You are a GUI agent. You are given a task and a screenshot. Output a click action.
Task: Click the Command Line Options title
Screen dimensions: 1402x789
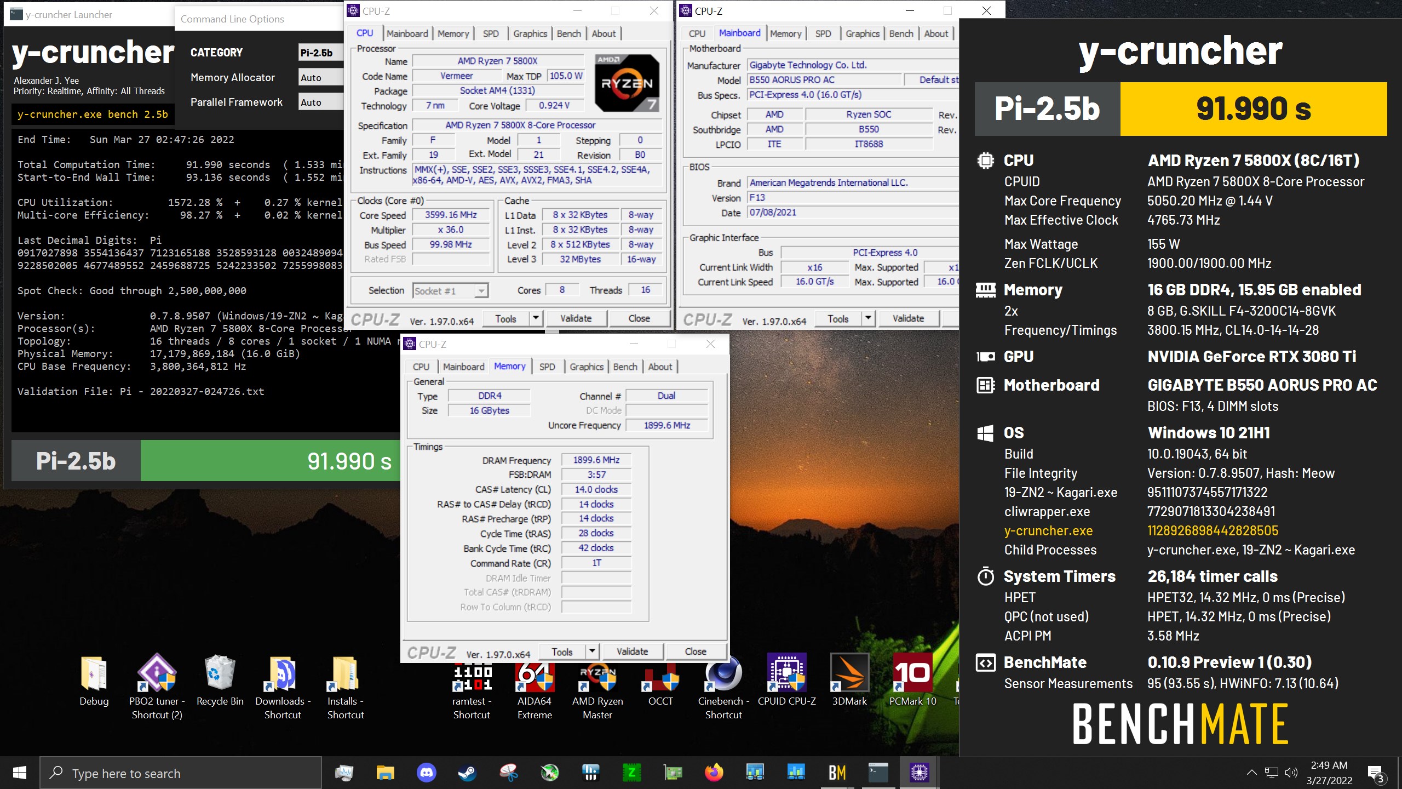[232, 19]
